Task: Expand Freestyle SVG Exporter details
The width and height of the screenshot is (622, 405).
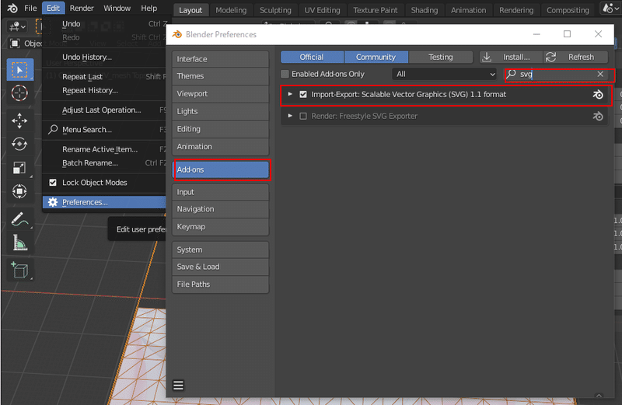Action: click(290, 117)
